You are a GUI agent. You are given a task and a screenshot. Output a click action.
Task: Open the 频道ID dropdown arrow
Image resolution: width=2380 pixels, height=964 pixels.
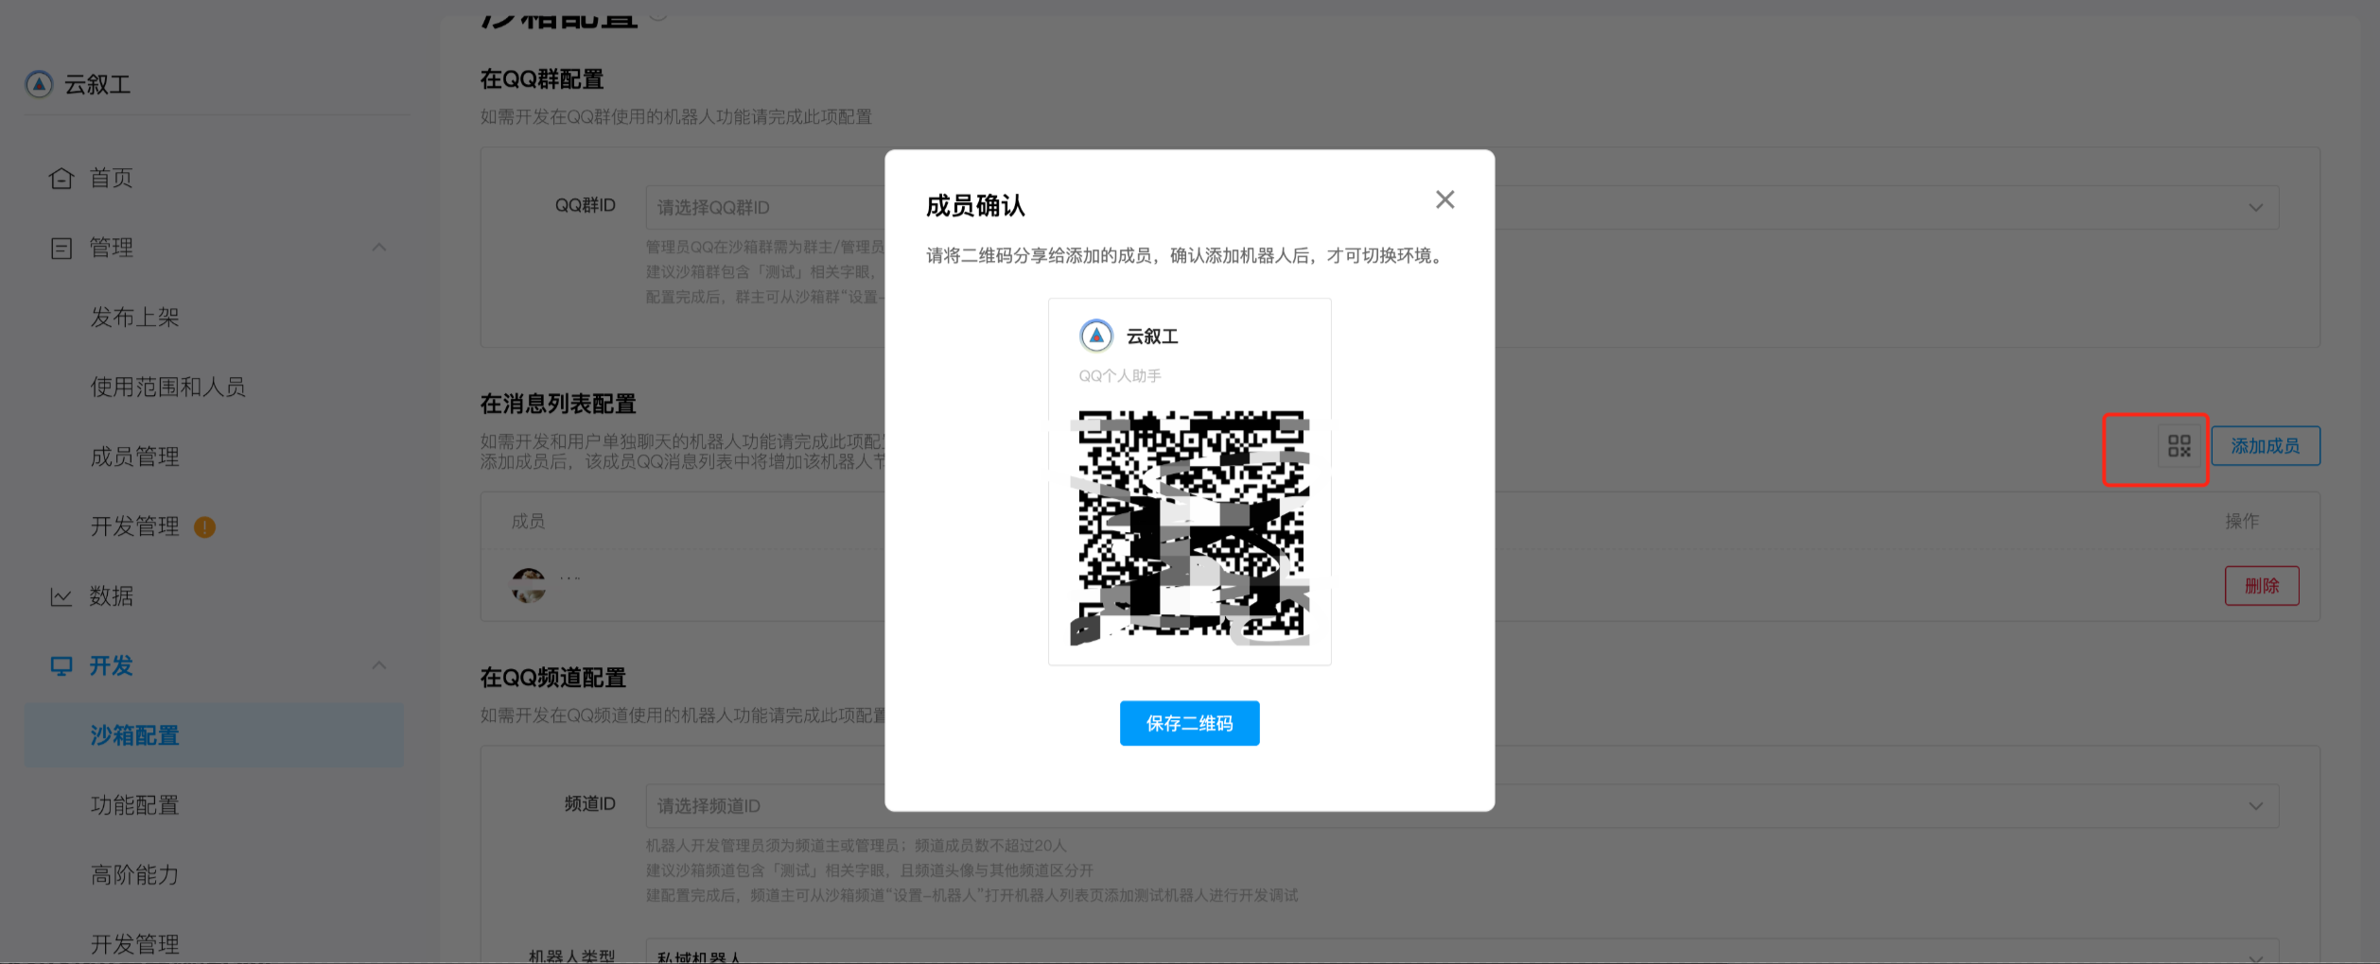pos(2256,806)
